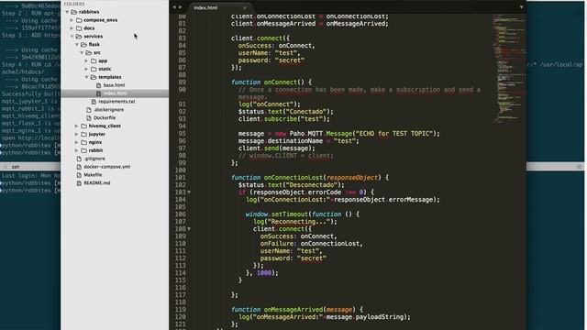Open the Makefile entry

(93, 175)
